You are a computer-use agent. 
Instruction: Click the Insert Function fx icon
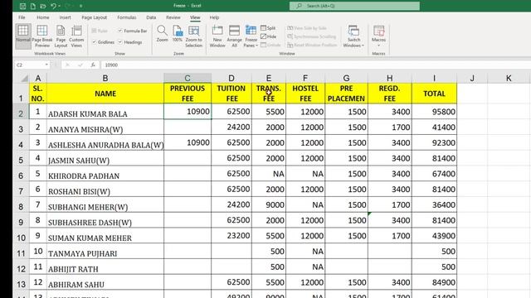tap(93, 65)
